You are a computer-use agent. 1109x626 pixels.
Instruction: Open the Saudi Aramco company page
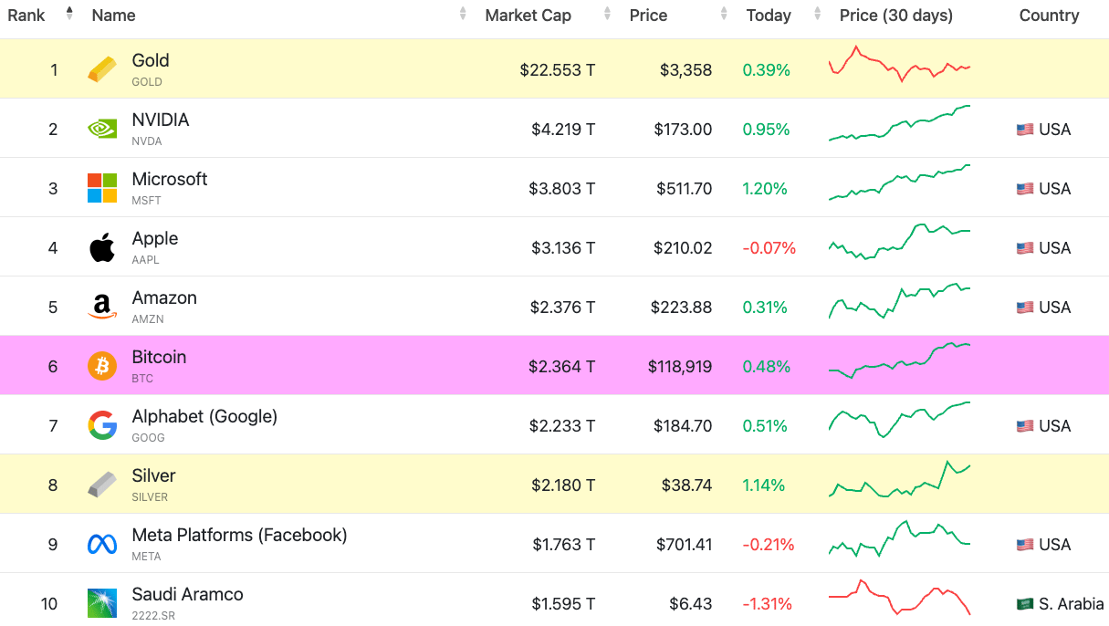tap(188, 595)
